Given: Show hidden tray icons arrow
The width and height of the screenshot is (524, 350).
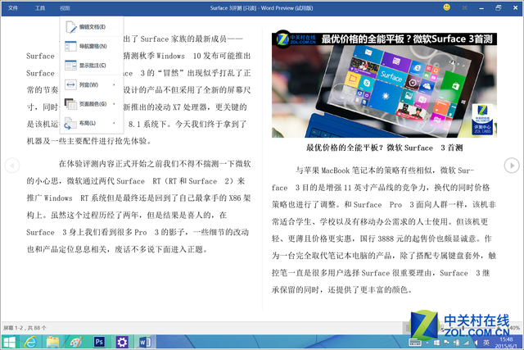Looking at the screenshot, I should (427, 343).
